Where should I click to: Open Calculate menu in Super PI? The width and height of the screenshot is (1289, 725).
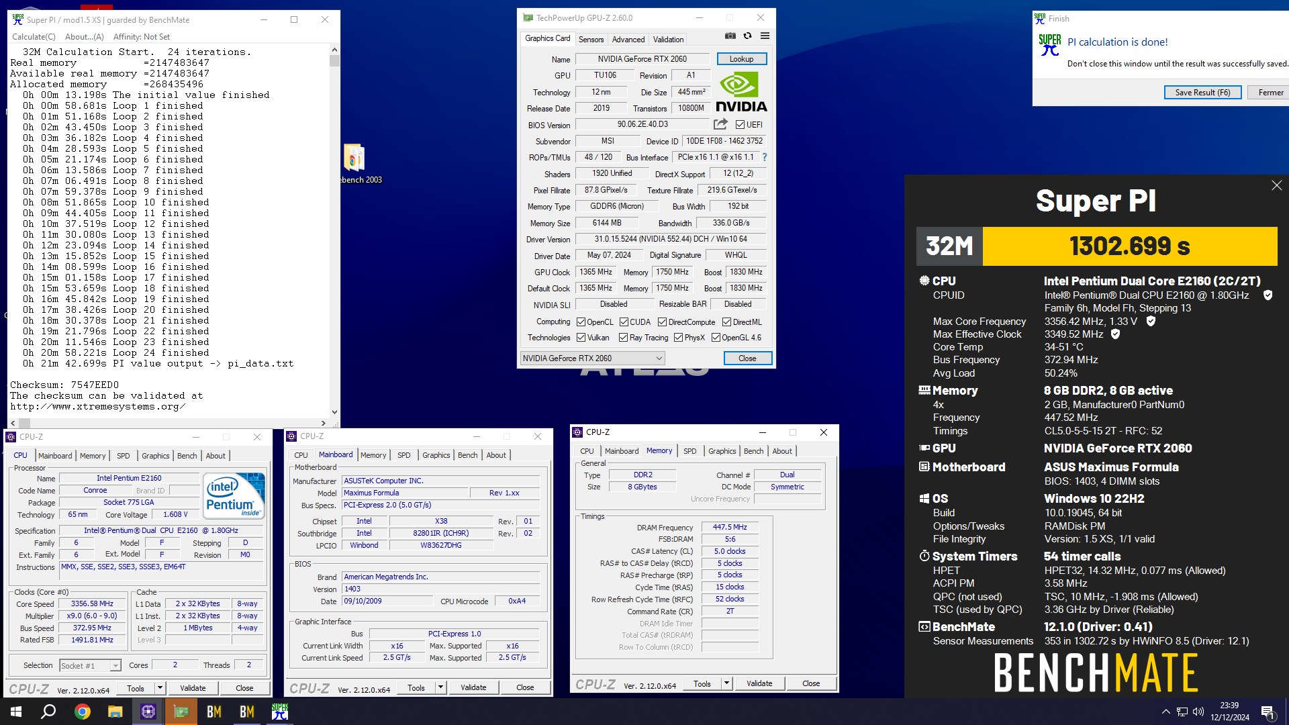pyautogui.click(x=34, y=37)
